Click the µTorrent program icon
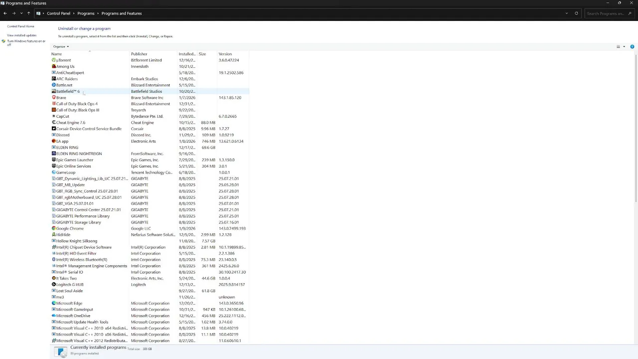The width and height of the screenshot is (638, 359). coord(54,60)
